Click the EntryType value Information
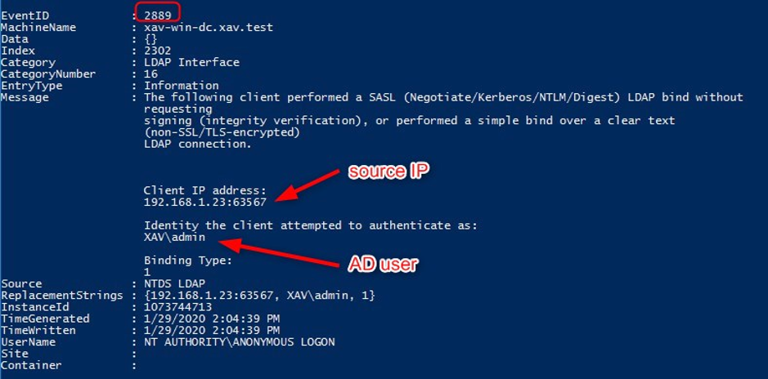 tap(182, 86)
